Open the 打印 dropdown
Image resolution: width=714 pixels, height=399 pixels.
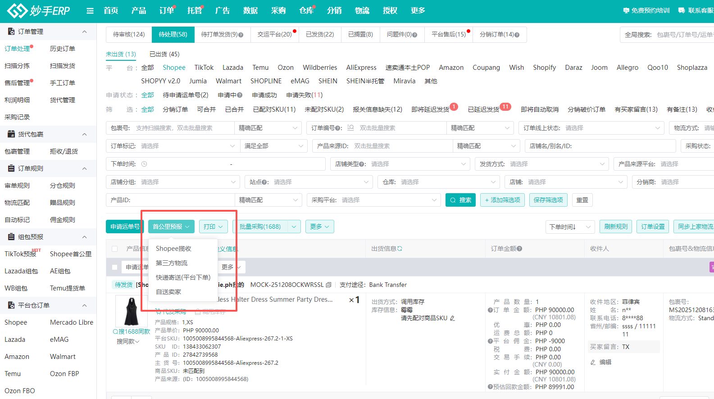(x=213, y=227)
